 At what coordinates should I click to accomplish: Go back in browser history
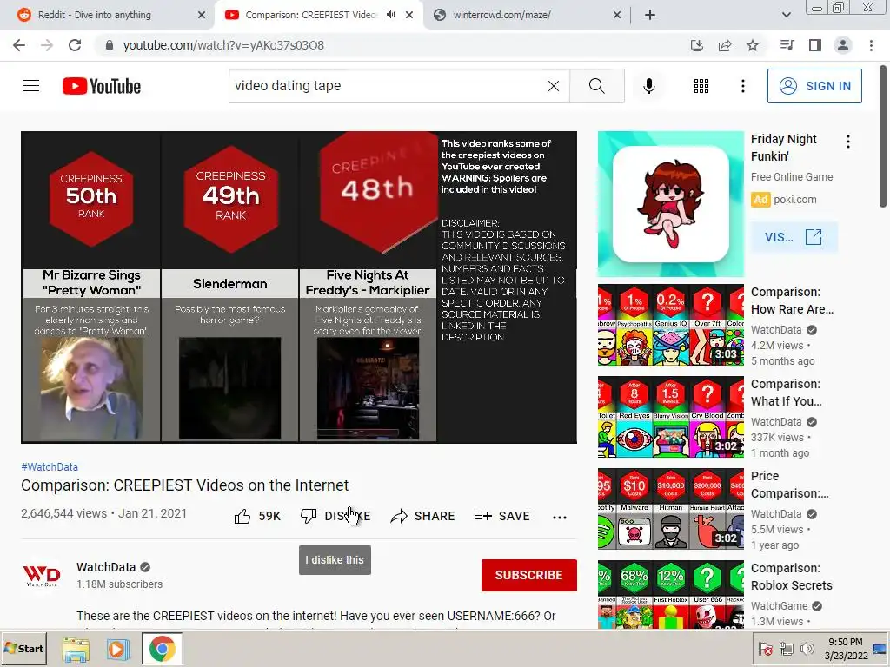click(19, 45)
